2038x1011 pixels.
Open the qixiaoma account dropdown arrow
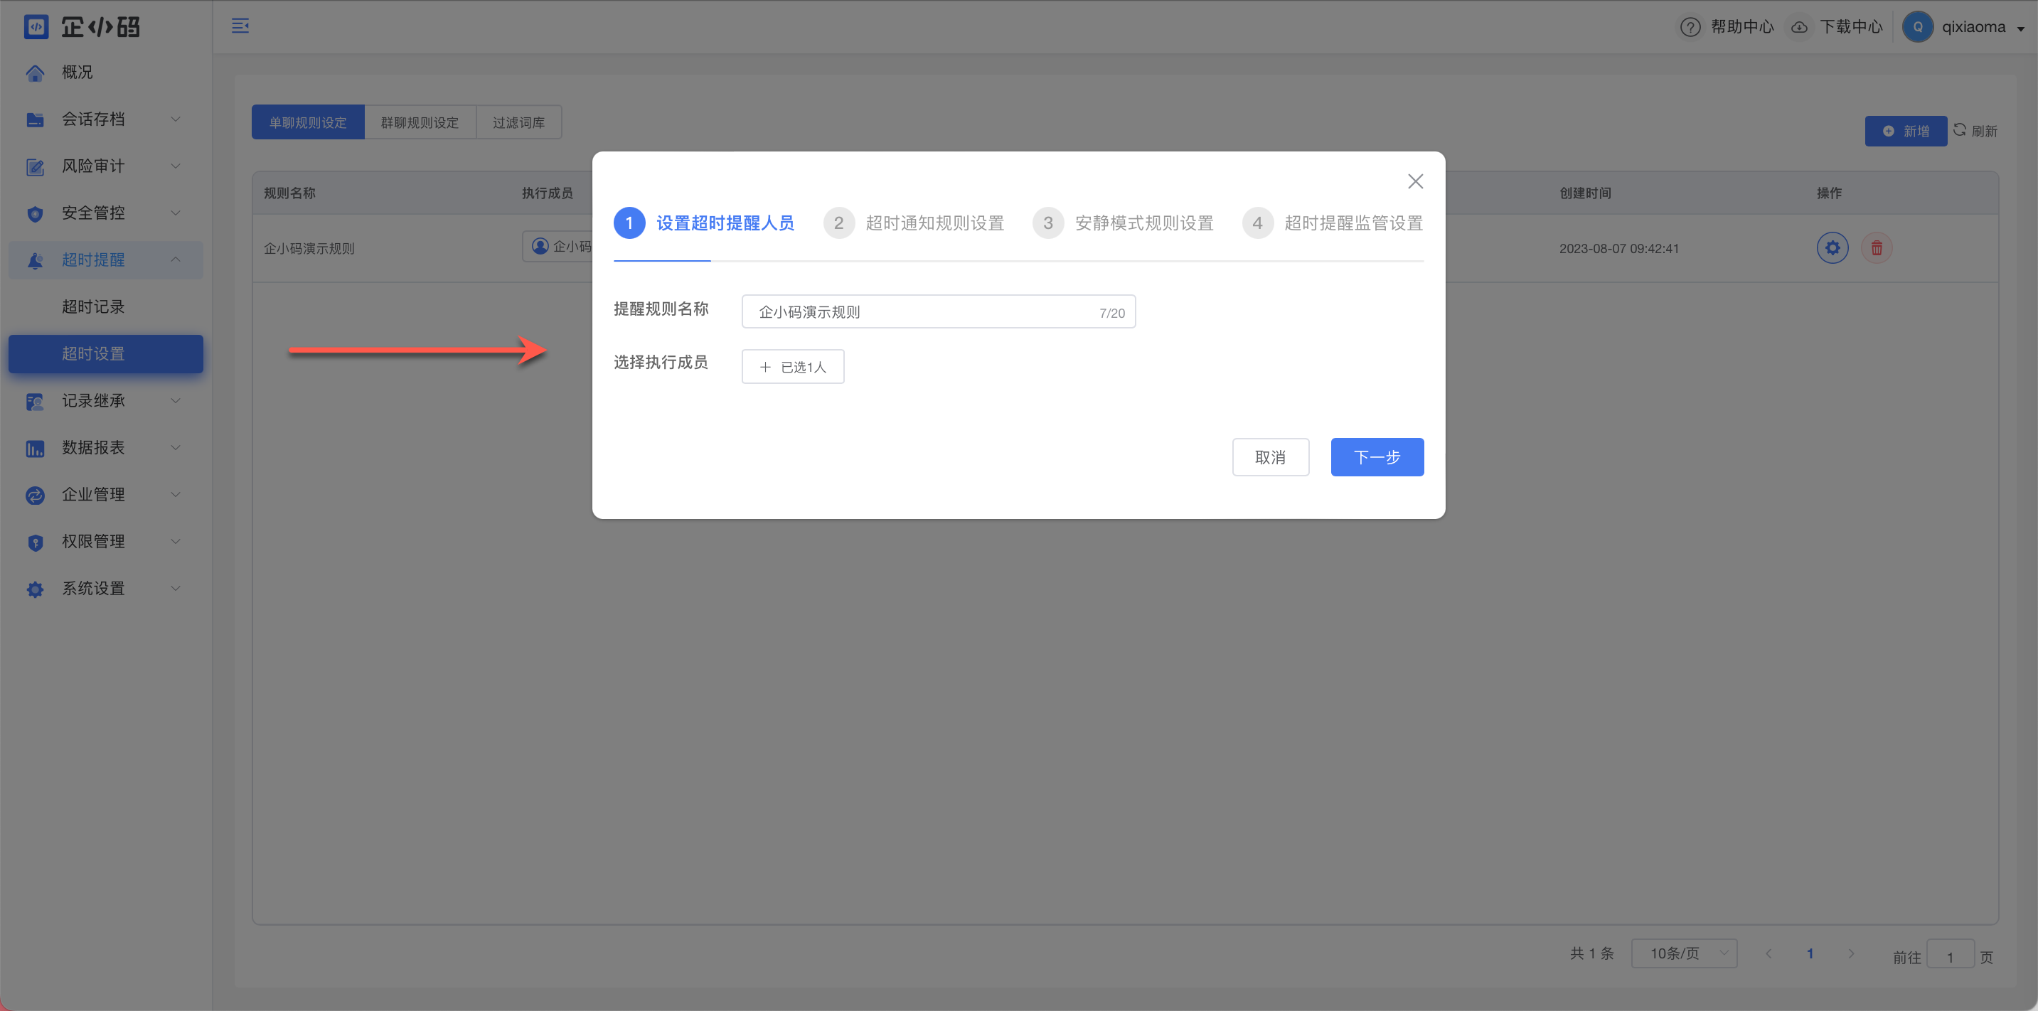(2021, 28)
